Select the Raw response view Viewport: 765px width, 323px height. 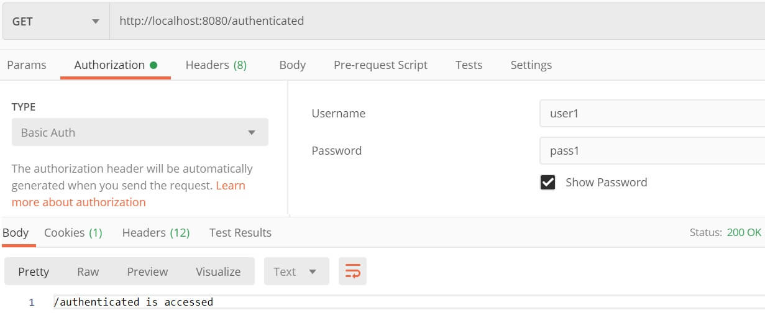coord(88,271)
